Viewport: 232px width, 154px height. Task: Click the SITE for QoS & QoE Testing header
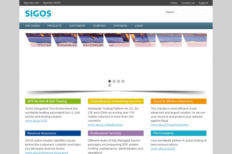[x=53, y=101]
